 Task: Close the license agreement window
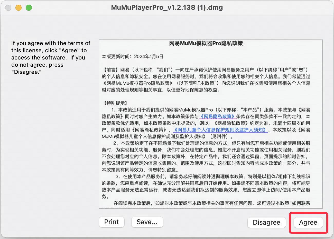[8, 7]
